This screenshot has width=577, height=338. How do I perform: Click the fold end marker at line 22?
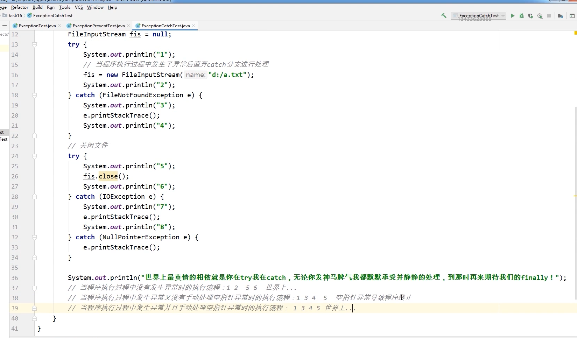coord(34,136)
